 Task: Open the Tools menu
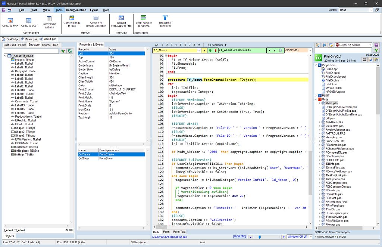tap(59, 10)
